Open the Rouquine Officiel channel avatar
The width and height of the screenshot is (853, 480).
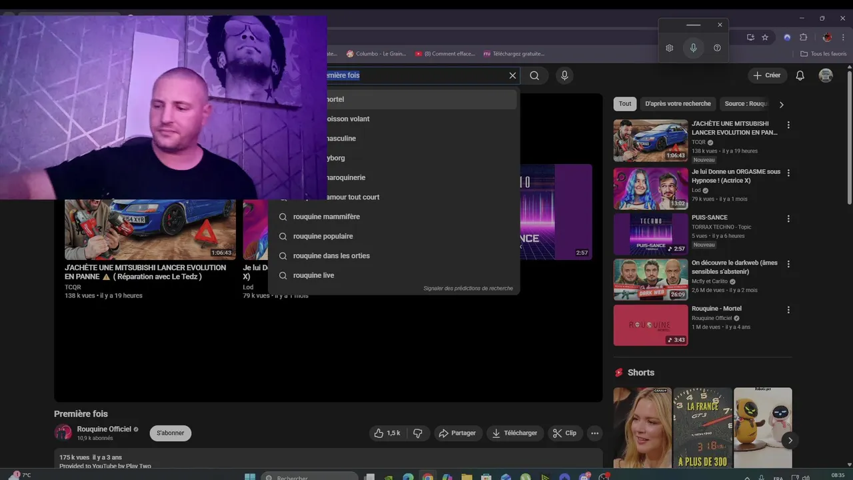click(63, 433)
